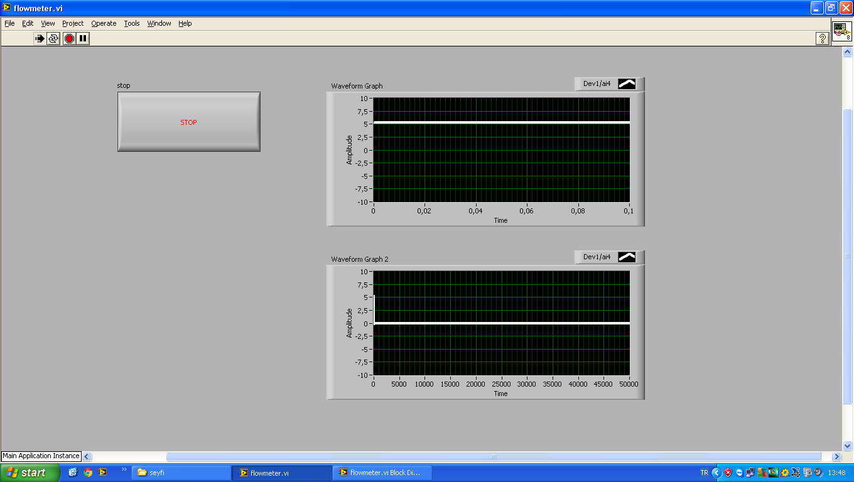Click the Run arrow toolbar icon
This screenshot has width=854, height=482.
[x=40, y=38]
